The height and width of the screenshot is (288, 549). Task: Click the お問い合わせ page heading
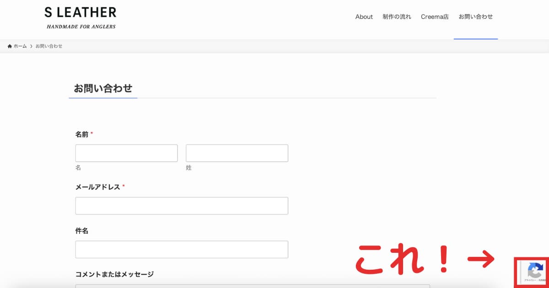(102, 88)
